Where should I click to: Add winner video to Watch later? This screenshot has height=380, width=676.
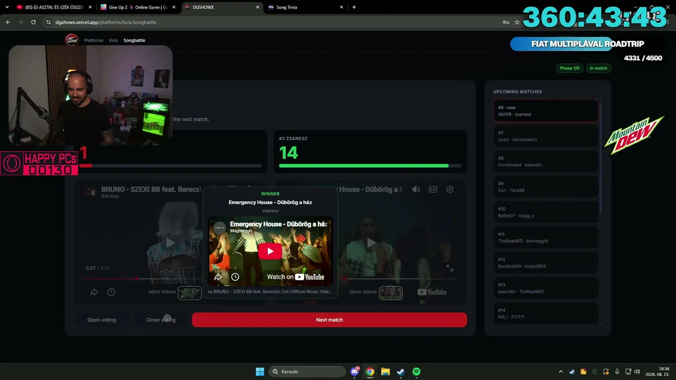235,277
